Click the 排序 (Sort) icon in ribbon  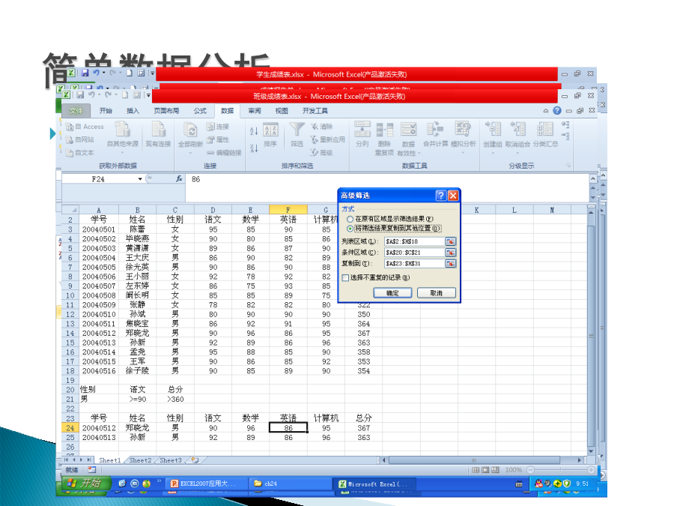coord(270,131)
